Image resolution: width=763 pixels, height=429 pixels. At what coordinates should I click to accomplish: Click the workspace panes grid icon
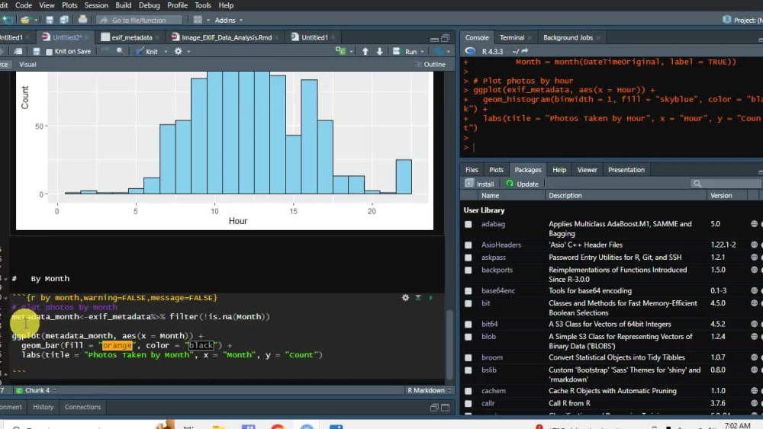(x=198, y=20)
